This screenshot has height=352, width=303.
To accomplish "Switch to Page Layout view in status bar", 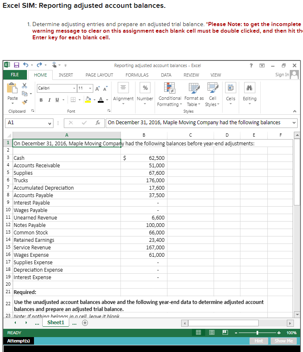I will point(212,333).
